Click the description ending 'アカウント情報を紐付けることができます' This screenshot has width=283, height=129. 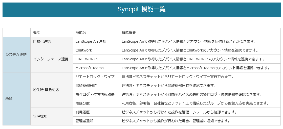(200, 41)
